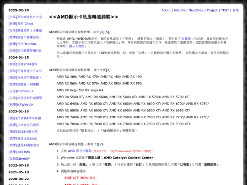Click the line ending AMD RX 7900 XTX
This screenshot has width=247, height=185.
pyautogui.click(x=123, y=124)
